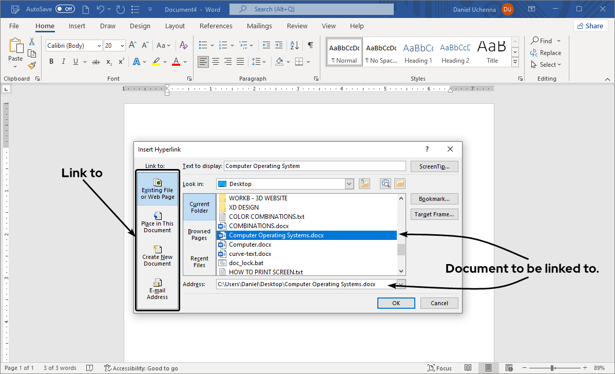Toggle subscript formatting
Screen dimensions: 615x374
[108, 61]
